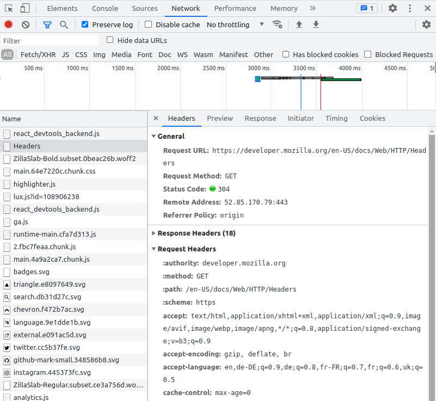Click the chevron.f472b7ac.svg thumbnail icon
436x401 pixels.
(7, 310)
